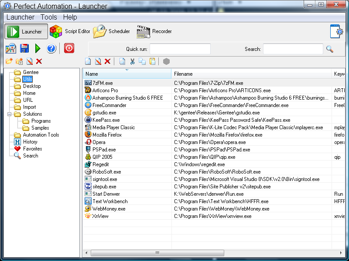The height and width of the screenshot is (261, 349).
Task: Select the Desktop folder in tree
Action: [x=32, y=86]
